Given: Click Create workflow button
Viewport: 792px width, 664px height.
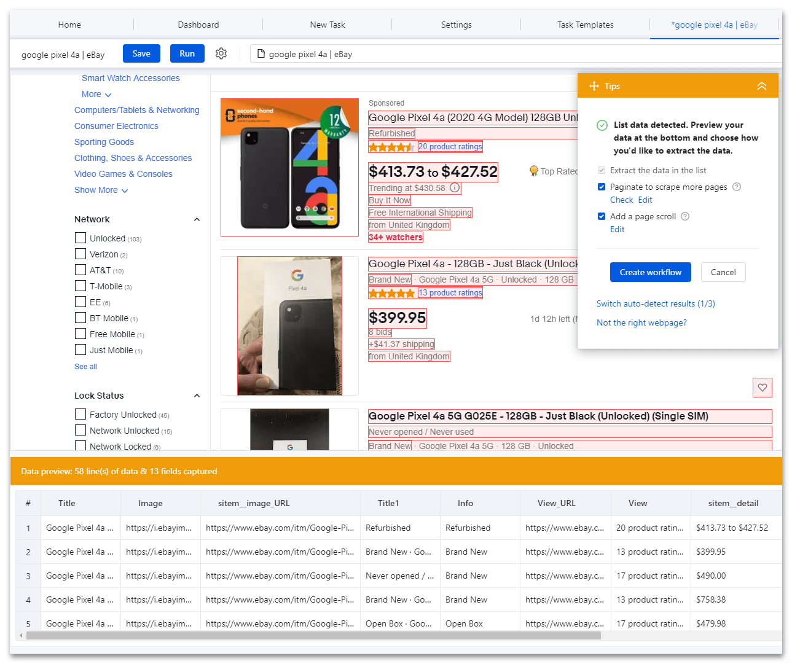Looking at the screenshot, I should click(651, 272).
